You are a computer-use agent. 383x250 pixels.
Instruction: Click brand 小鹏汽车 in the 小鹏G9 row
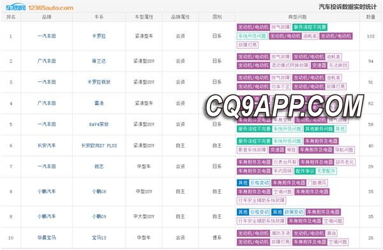tap(47, 217)
